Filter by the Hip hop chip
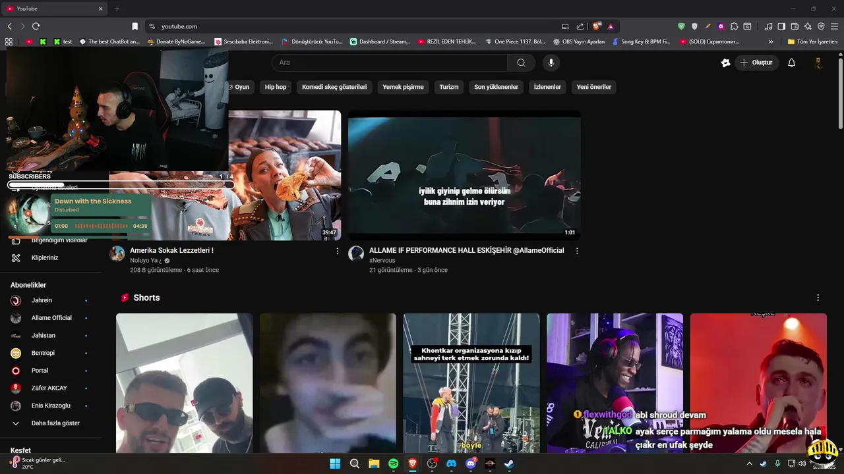This screenshot has height=474, width=844. click(276, 87)
